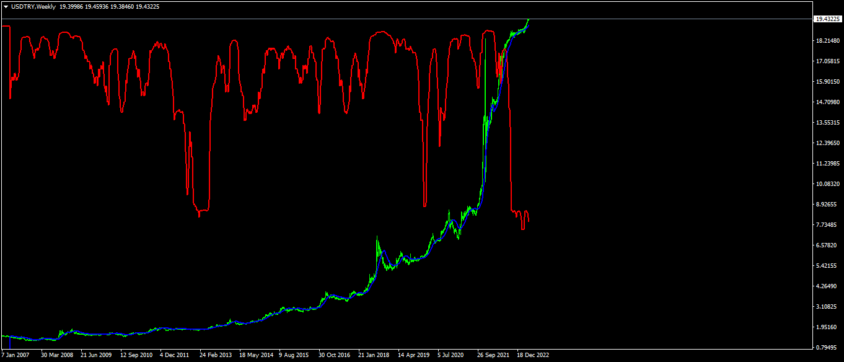Click the 26 Sep 2021 date label
The height and width of the screenshot is (362, 844).
pos(493,356)
